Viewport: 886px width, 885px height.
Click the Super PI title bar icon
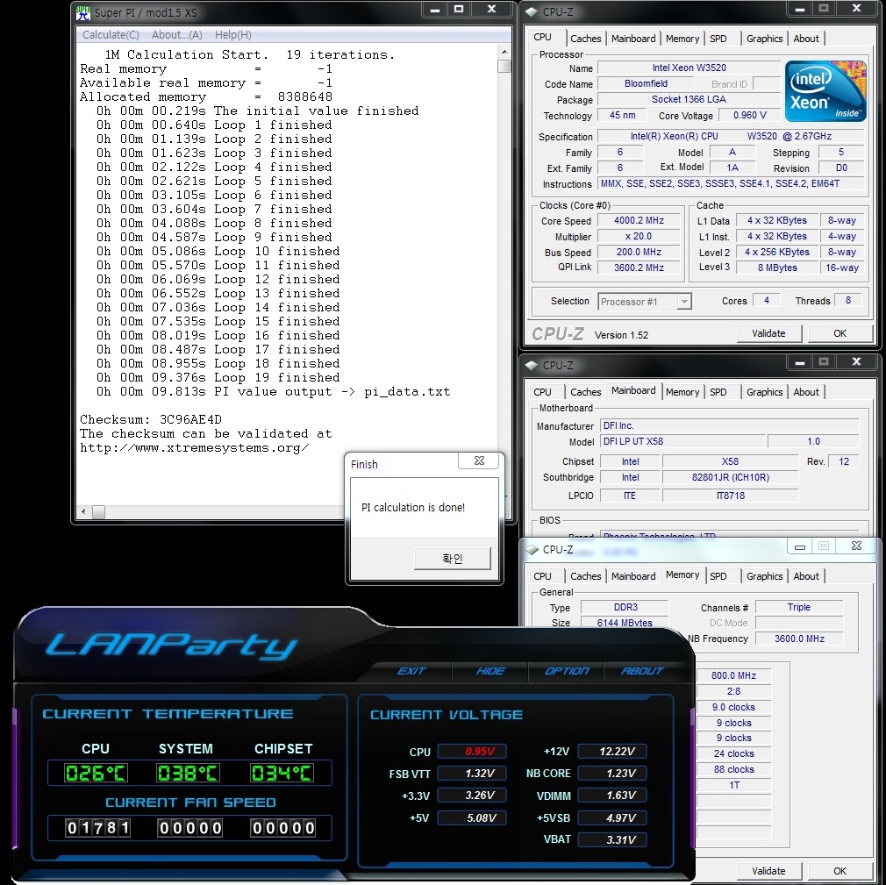tap(83, 12)
